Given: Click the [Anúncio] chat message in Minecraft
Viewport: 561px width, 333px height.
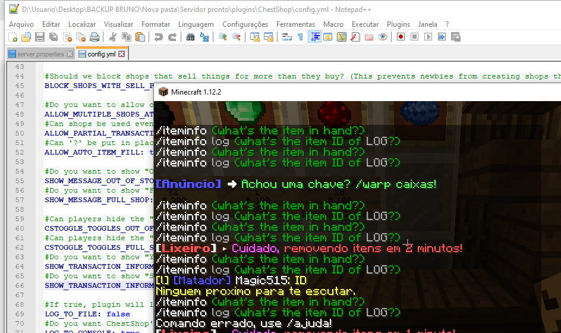Looking at the screenshot, I should click(x=296, y=184).
